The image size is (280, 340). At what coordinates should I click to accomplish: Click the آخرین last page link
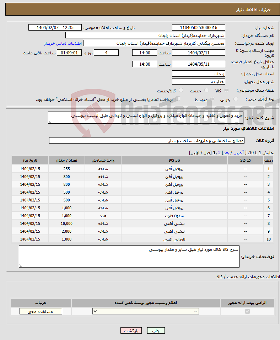coord(238,153)
